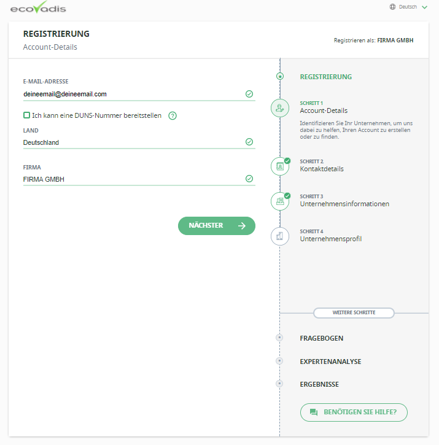Open the DUNS number help question mark
Viewport: 439px width, 445px height.
(x=173, y=116)
